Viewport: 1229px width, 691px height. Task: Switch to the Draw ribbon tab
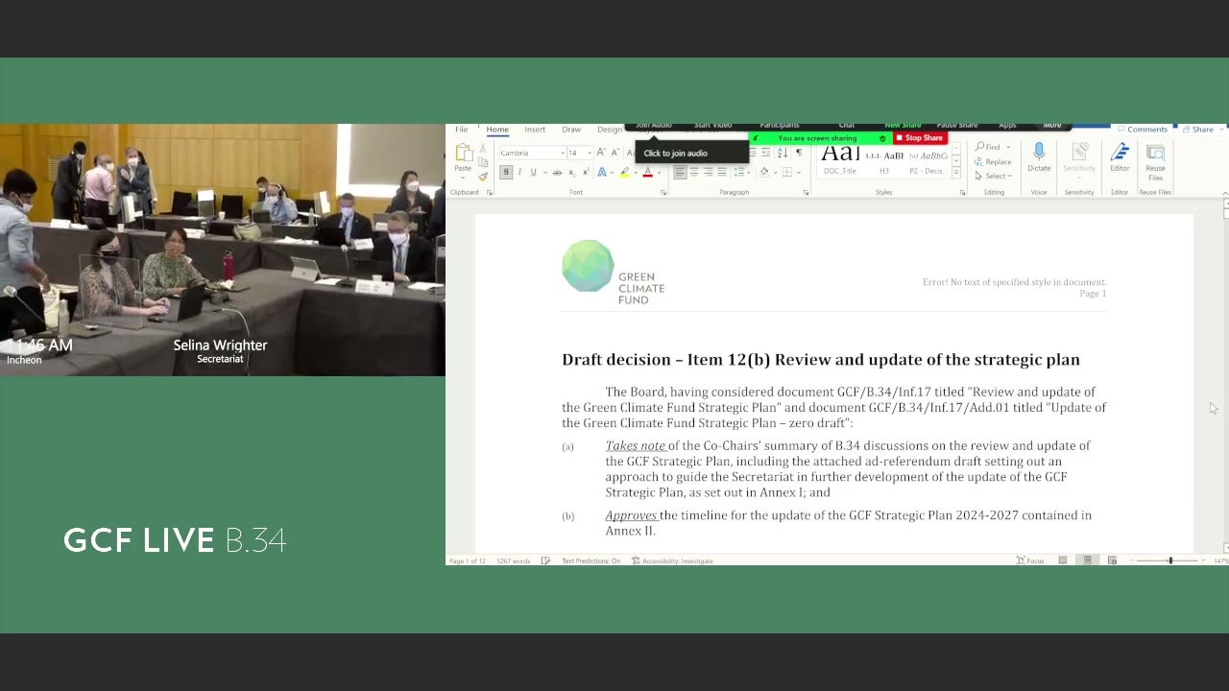pyautogui.click(x=571, y=130)
